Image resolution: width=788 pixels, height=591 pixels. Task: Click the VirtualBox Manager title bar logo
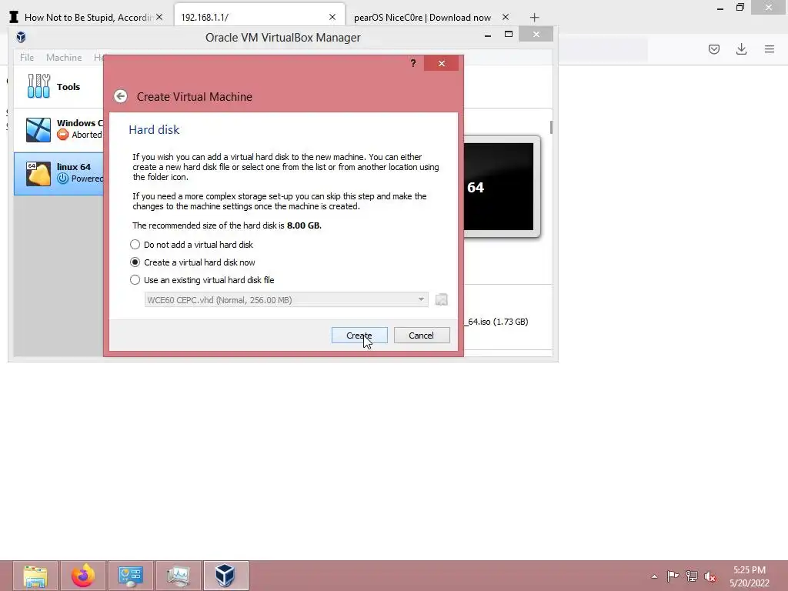point(21,37)
